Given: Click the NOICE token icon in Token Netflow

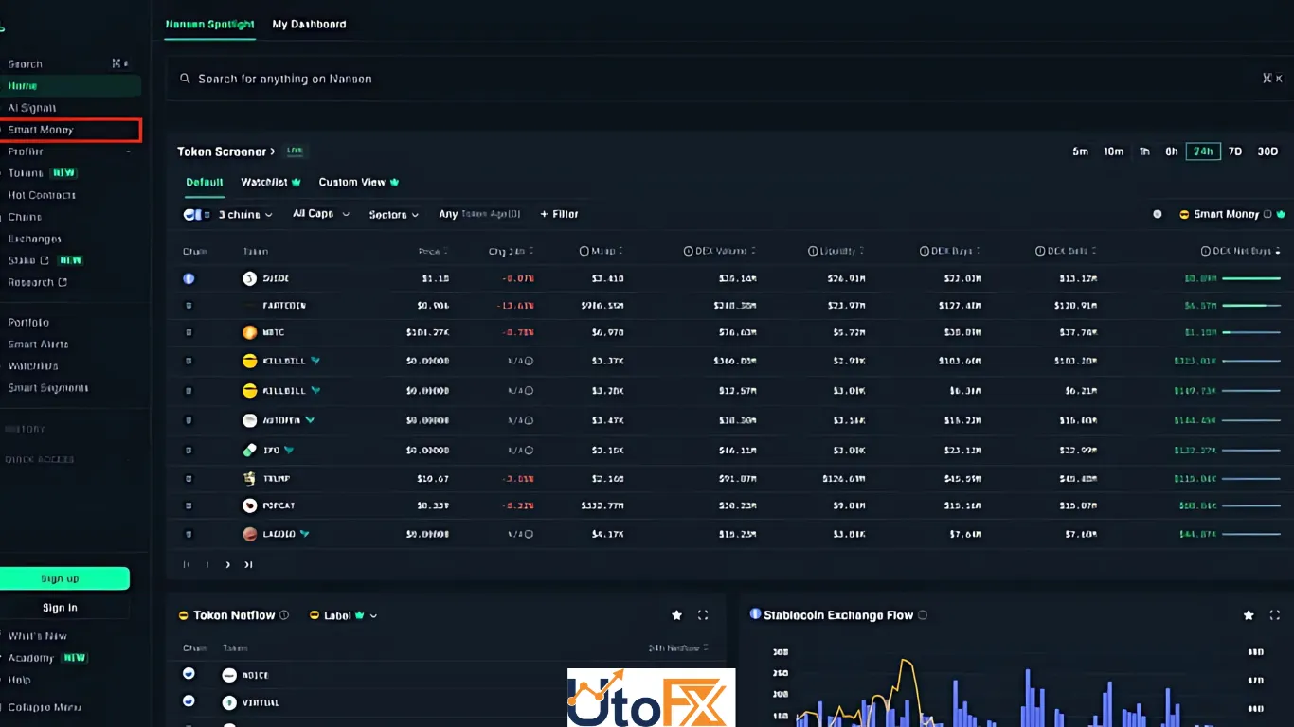Looking at the screenshot, I should (x=228, y=675).
